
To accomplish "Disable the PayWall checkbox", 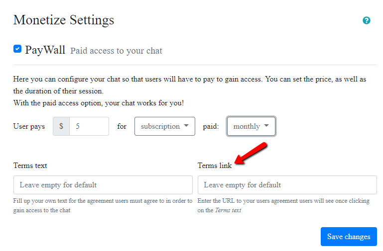I will point(17,49).
